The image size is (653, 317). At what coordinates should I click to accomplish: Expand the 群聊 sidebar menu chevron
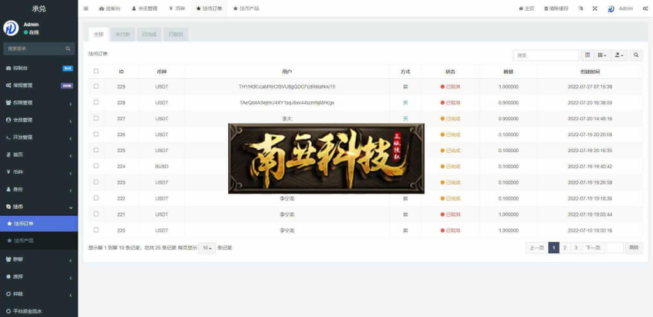click(x=70, y=260)
